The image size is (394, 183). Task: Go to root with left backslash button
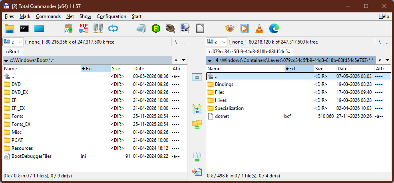pos(176,42)
